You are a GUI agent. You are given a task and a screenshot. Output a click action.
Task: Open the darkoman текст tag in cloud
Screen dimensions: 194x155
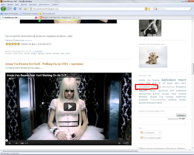174,80
